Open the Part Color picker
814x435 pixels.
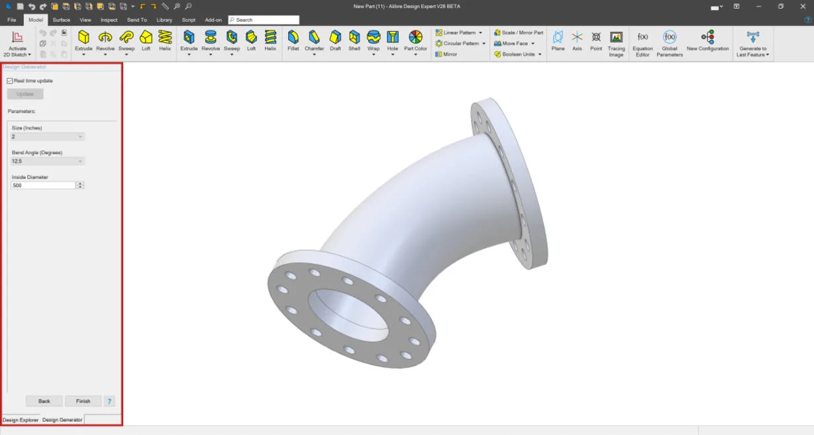pos(415,43)
